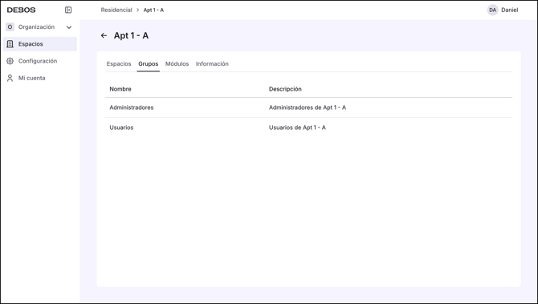Go back using the arrow beside Apt 1 - A
Screen dimensions: 538x304
coord(104,35)
